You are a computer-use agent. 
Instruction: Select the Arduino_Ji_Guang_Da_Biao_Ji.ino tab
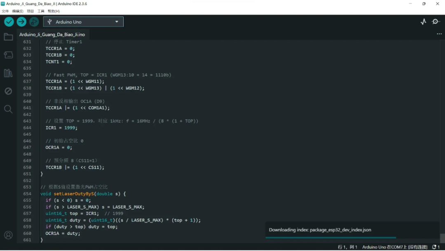tap(52, 35)
